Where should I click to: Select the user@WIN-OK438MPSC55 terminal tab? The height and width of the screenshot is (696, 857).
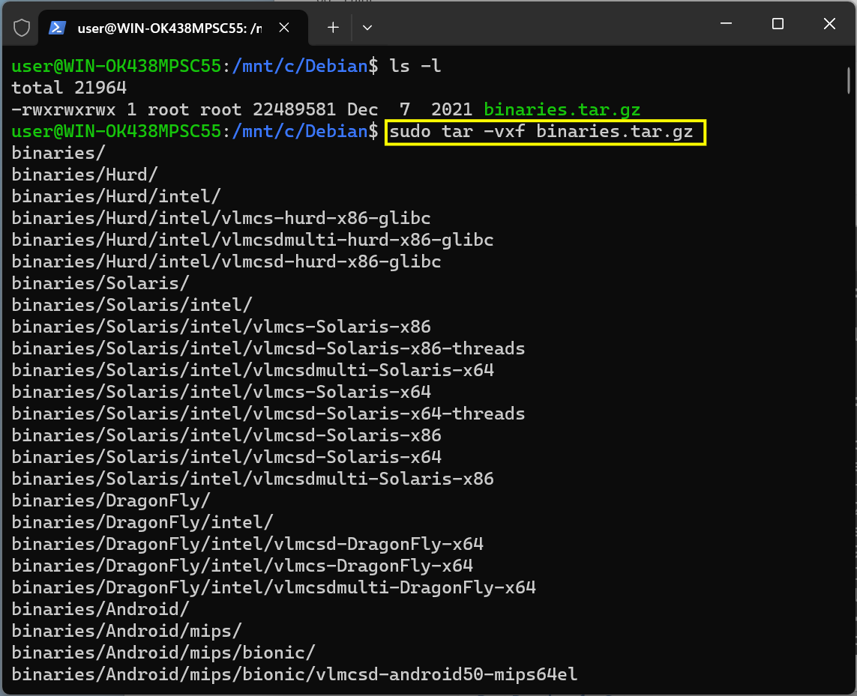173,28
